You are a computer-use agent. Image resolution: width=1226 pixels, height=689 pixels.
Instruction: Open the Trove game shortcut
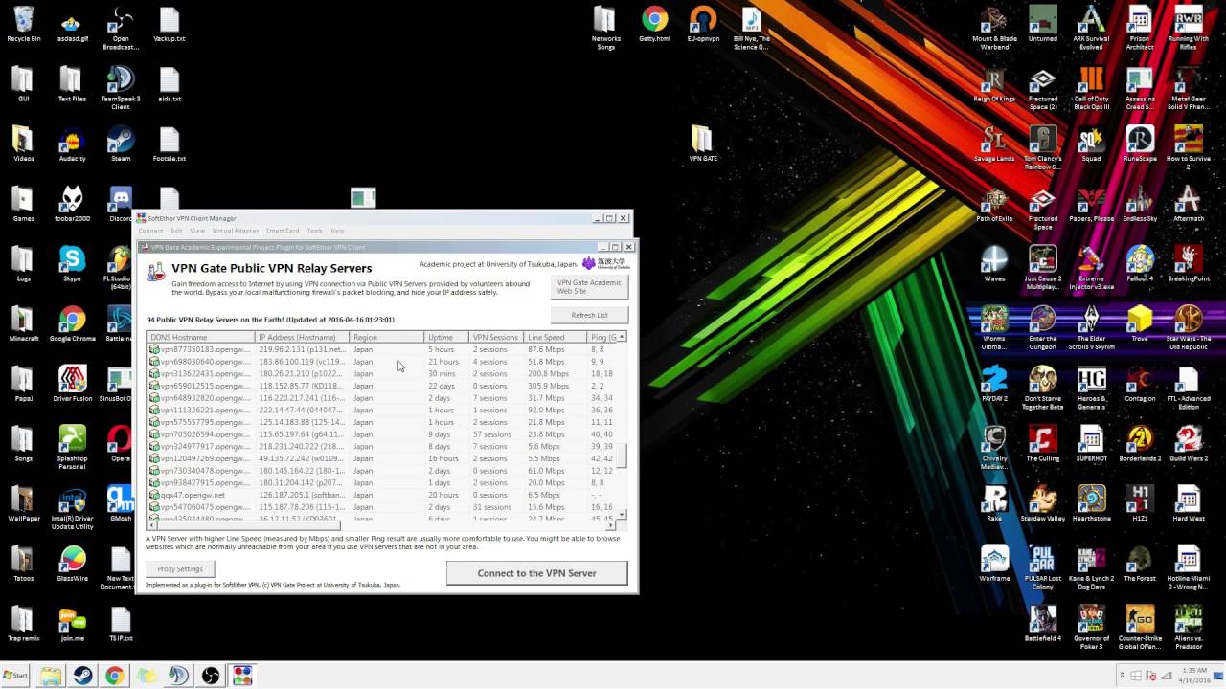pos(1140,324)
